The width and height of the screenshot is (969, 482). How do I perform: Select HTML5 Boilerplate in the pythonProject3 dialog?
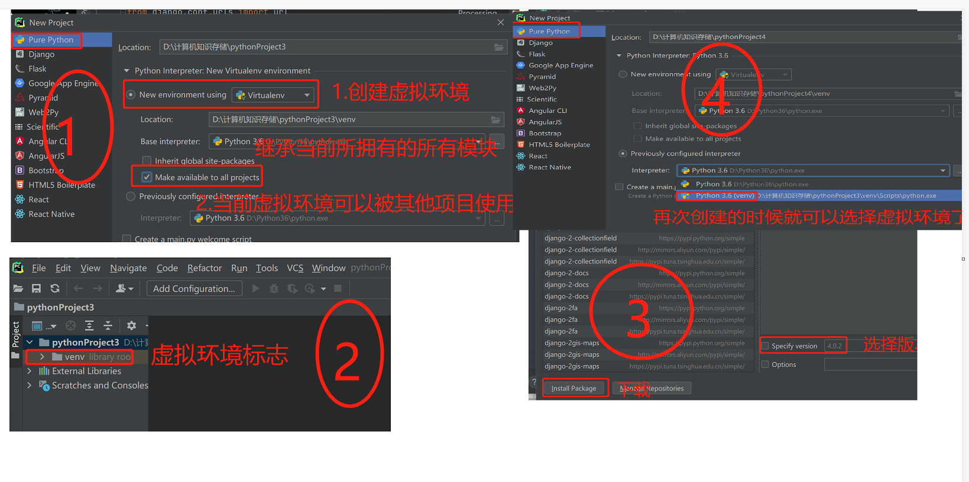[61, 185]
